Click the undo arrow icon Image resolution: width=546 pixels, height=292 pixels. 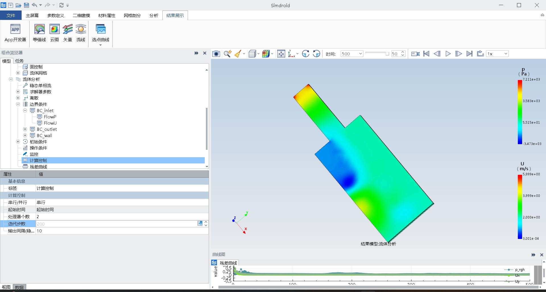[x=34, y=5]
